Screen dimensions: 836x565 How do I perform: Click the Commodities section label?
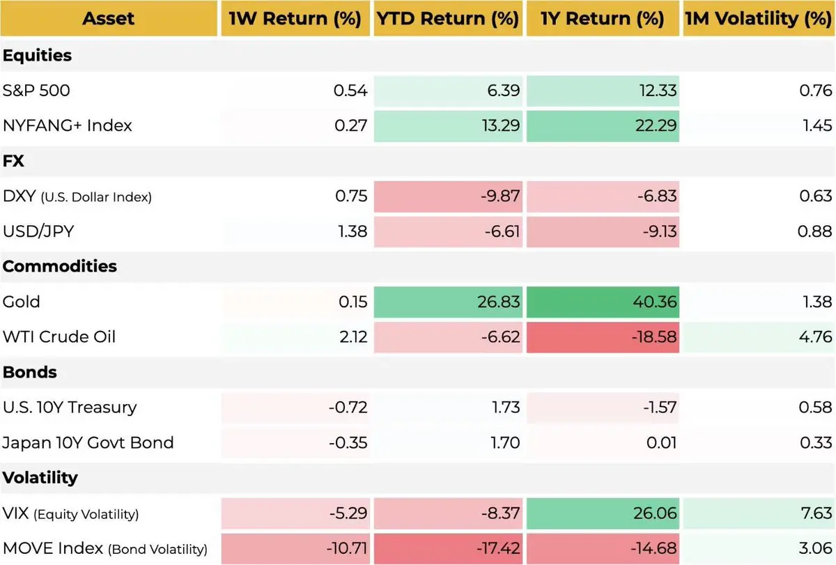[60, 266]
